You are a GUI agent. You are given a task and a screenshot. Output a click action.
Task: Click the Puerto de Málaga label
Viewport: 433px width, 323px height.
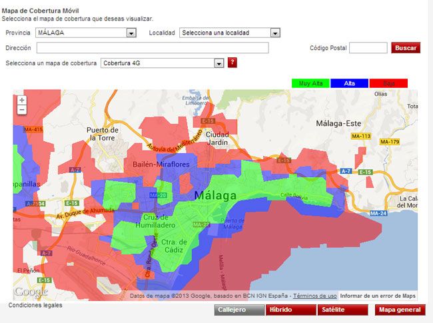(232, 224)
